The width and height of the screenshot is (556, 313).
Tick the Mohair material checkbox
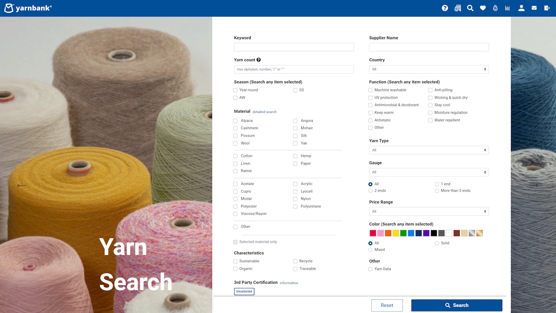tap(295, 128)
